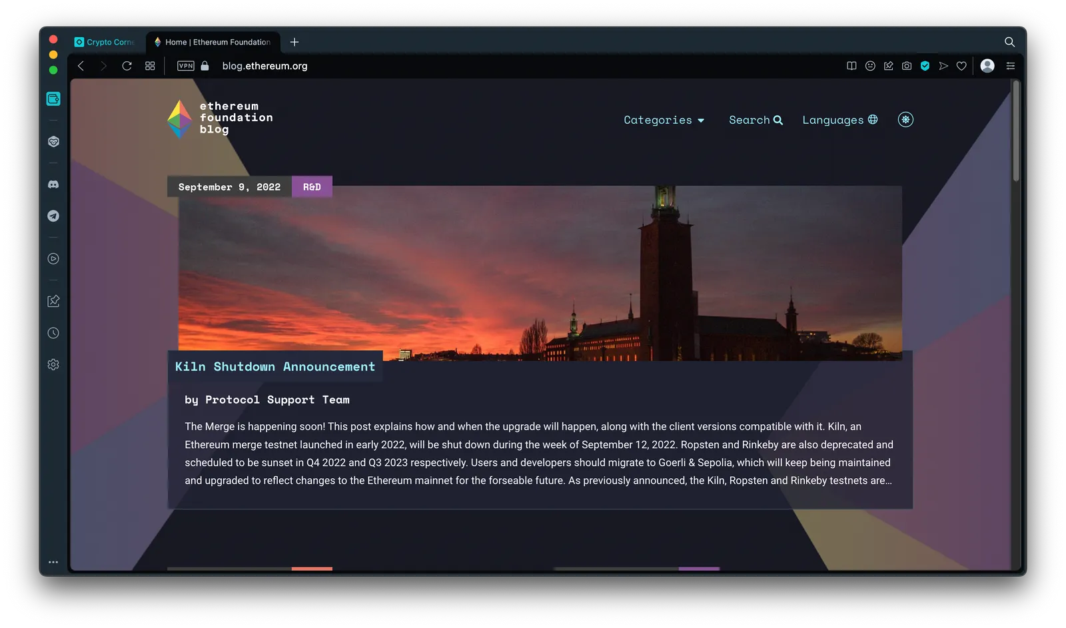Open the blog Search link
1066x628 pixels.
(x=756, y=120)
